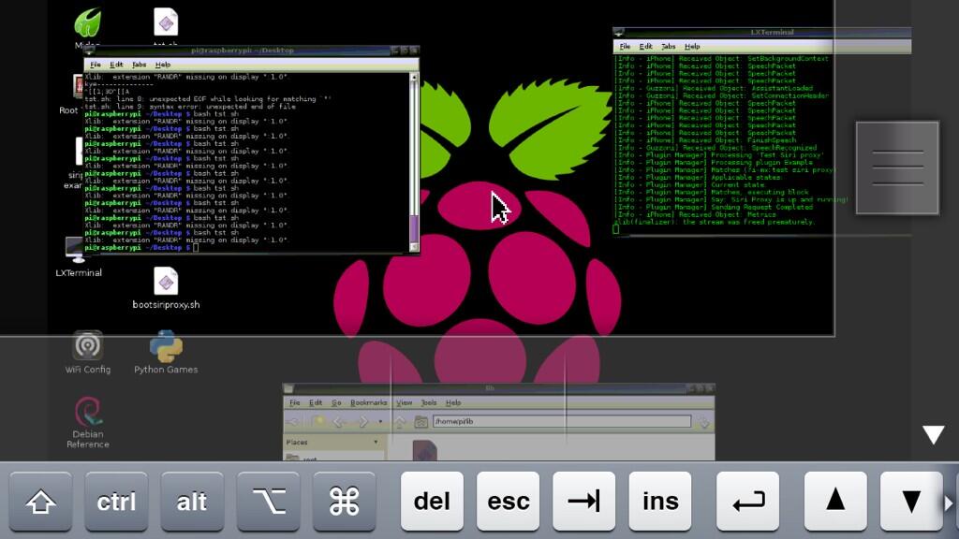Click the home folder icon in the file manager toolbar
Screen dimensions: 959x539
tap(420, 422)
